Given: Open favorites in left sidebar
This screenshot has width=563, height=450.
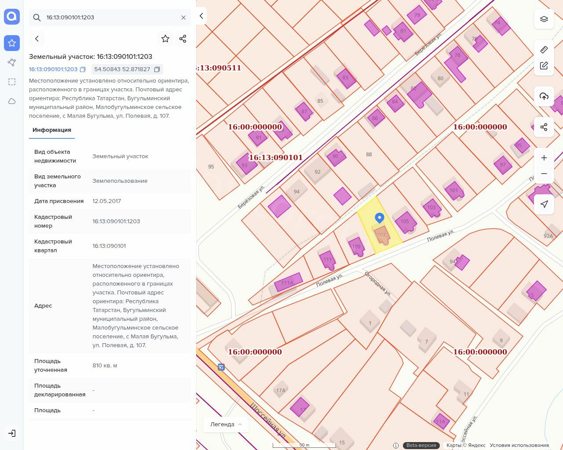Looking at the screenshot, I should 12,43.
